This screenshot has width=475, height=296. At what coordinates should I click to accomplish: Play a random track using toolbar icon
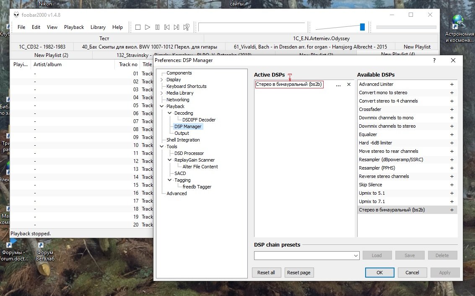tap(186, 27)
